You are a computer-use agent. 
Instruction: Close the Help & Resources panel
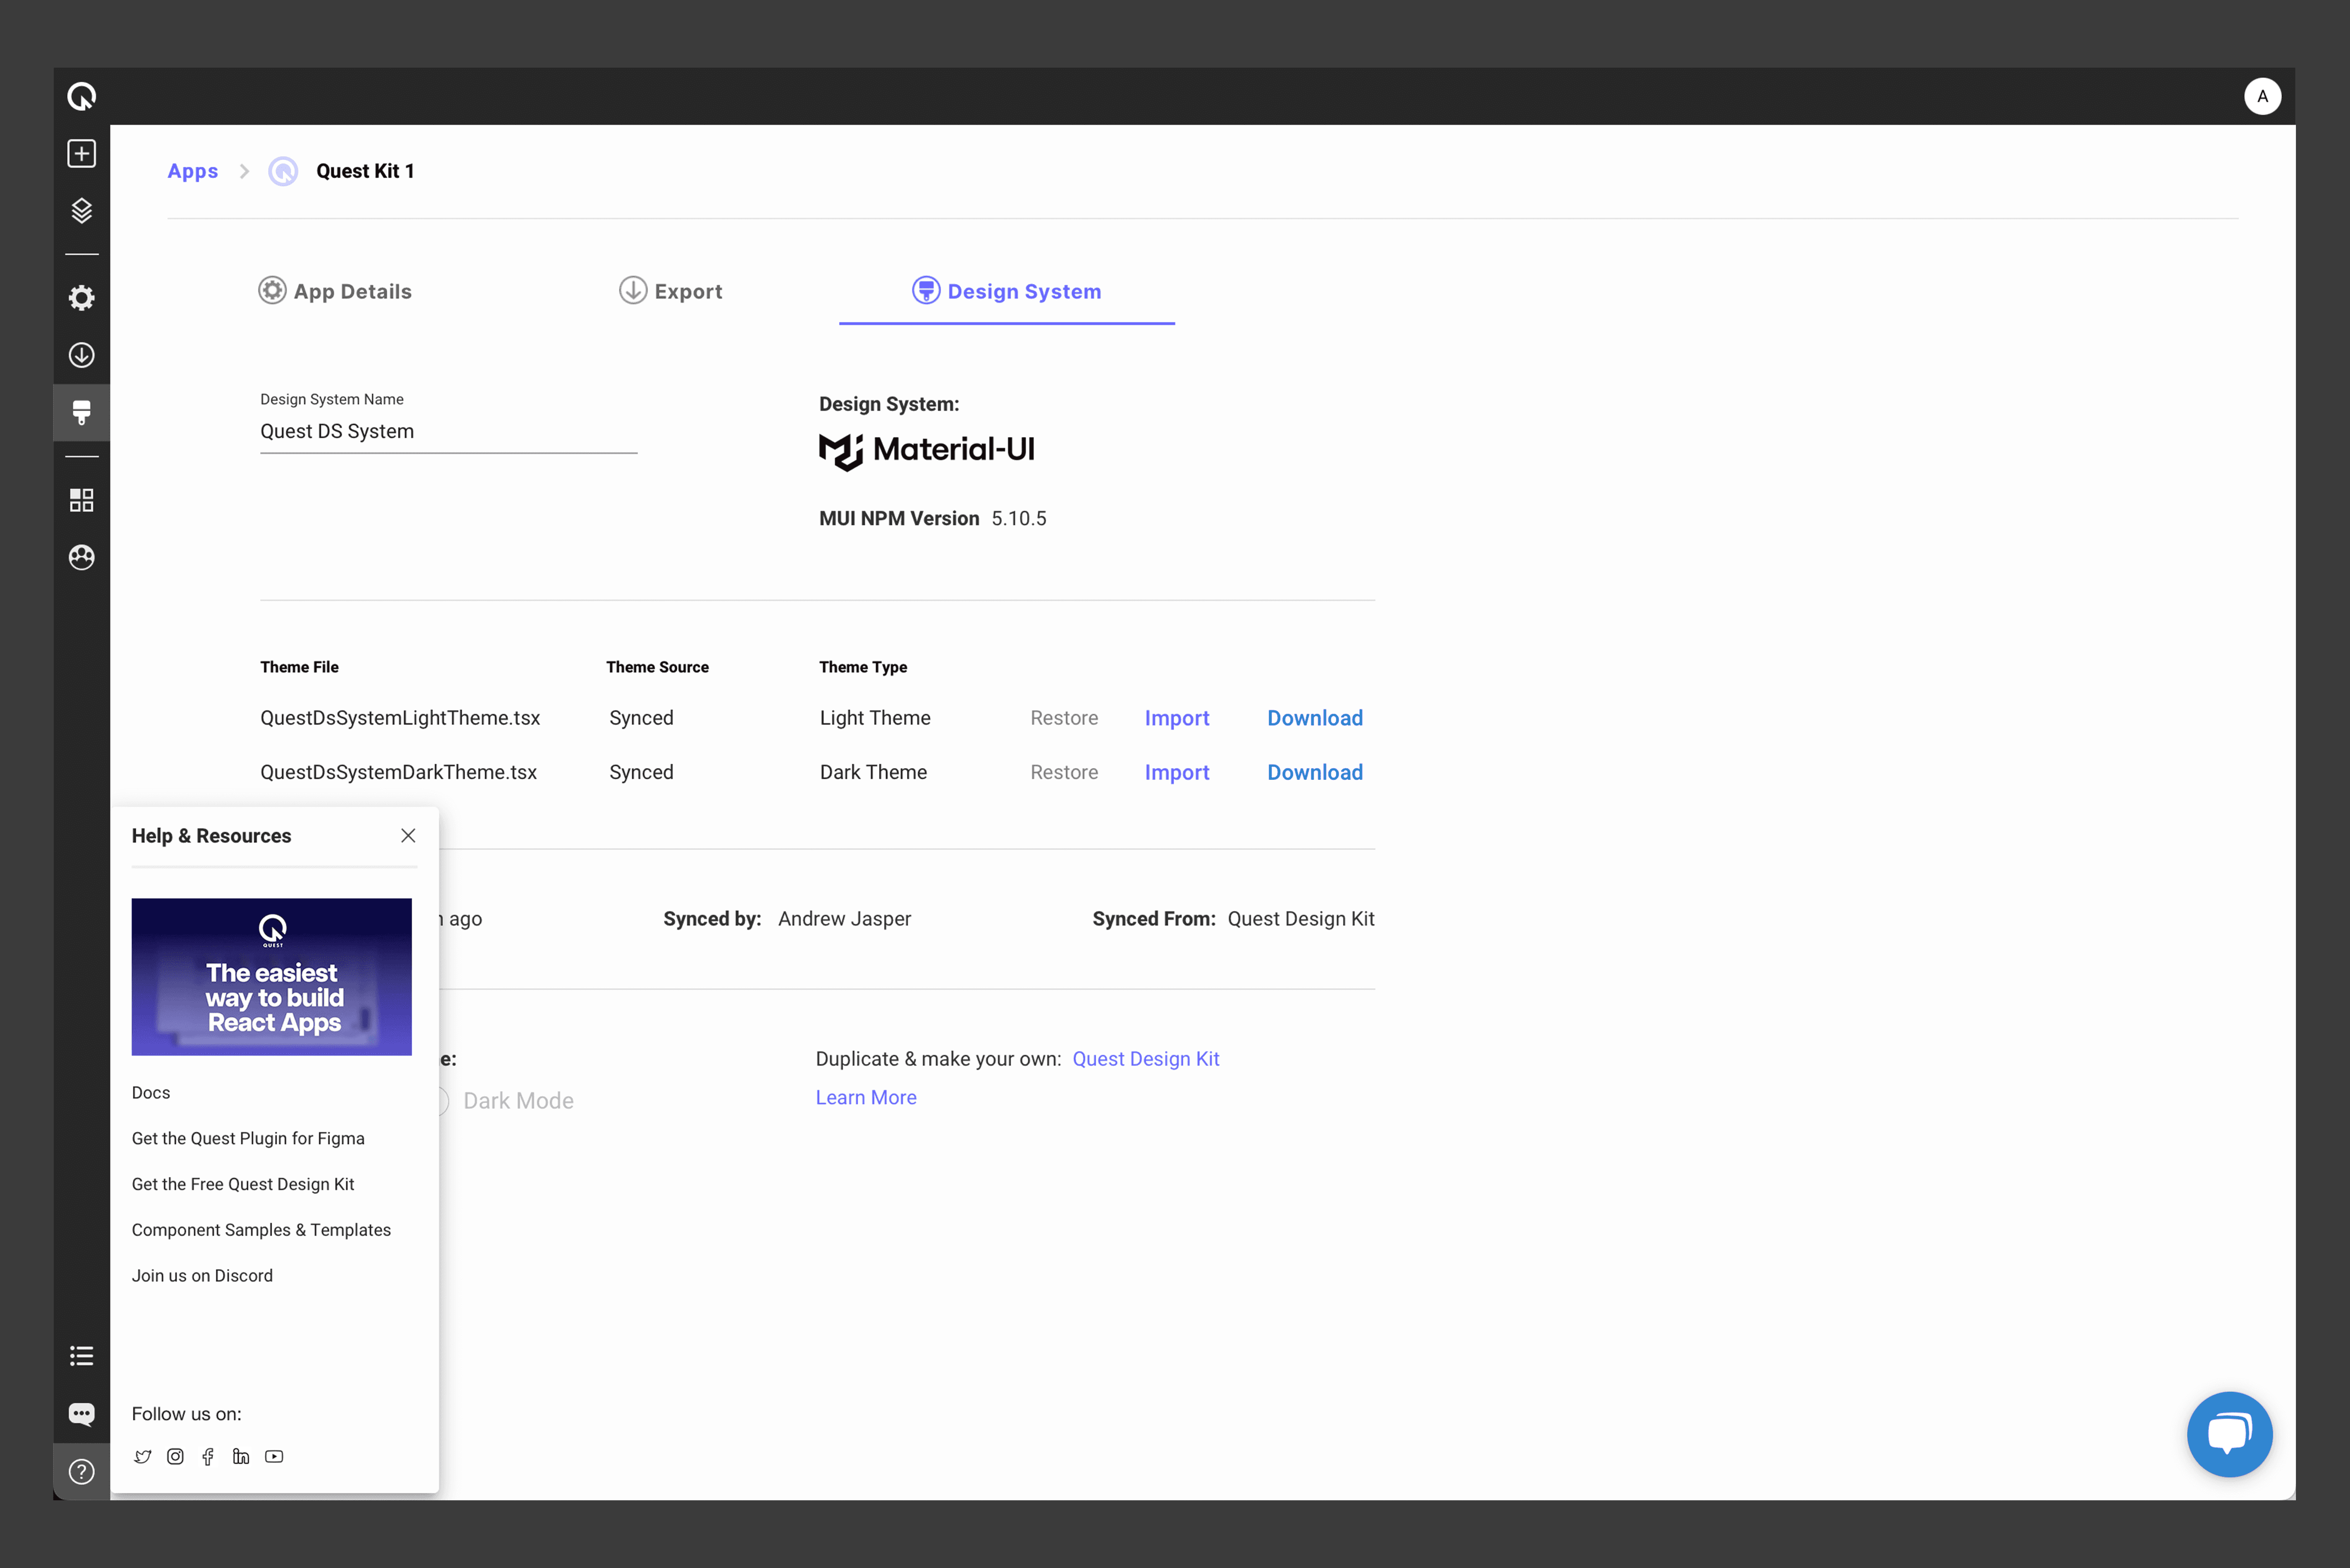point(408,836)
